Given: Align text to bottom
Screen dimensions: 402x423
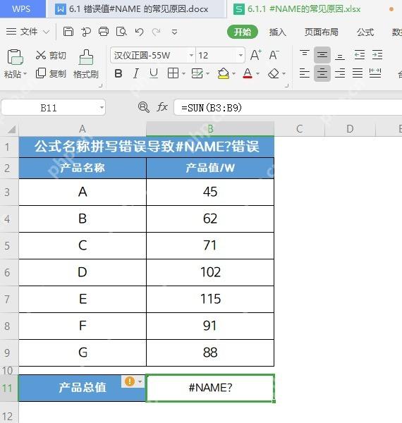Looking at the screenshot, I should click(x=340, y=55).
